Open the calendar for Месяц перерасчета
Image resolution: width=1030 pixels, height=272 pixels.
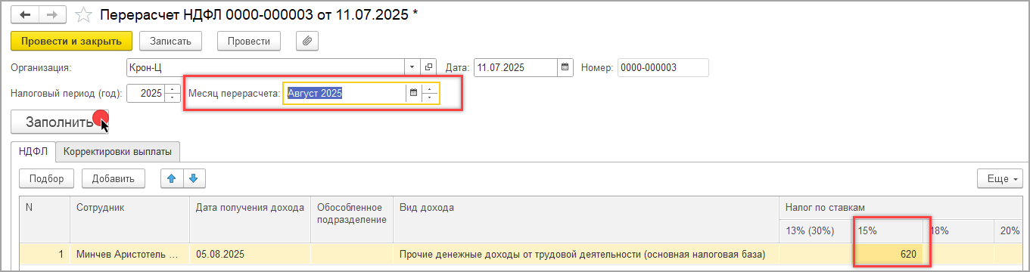pyautogui.click(x=413, y=94)
